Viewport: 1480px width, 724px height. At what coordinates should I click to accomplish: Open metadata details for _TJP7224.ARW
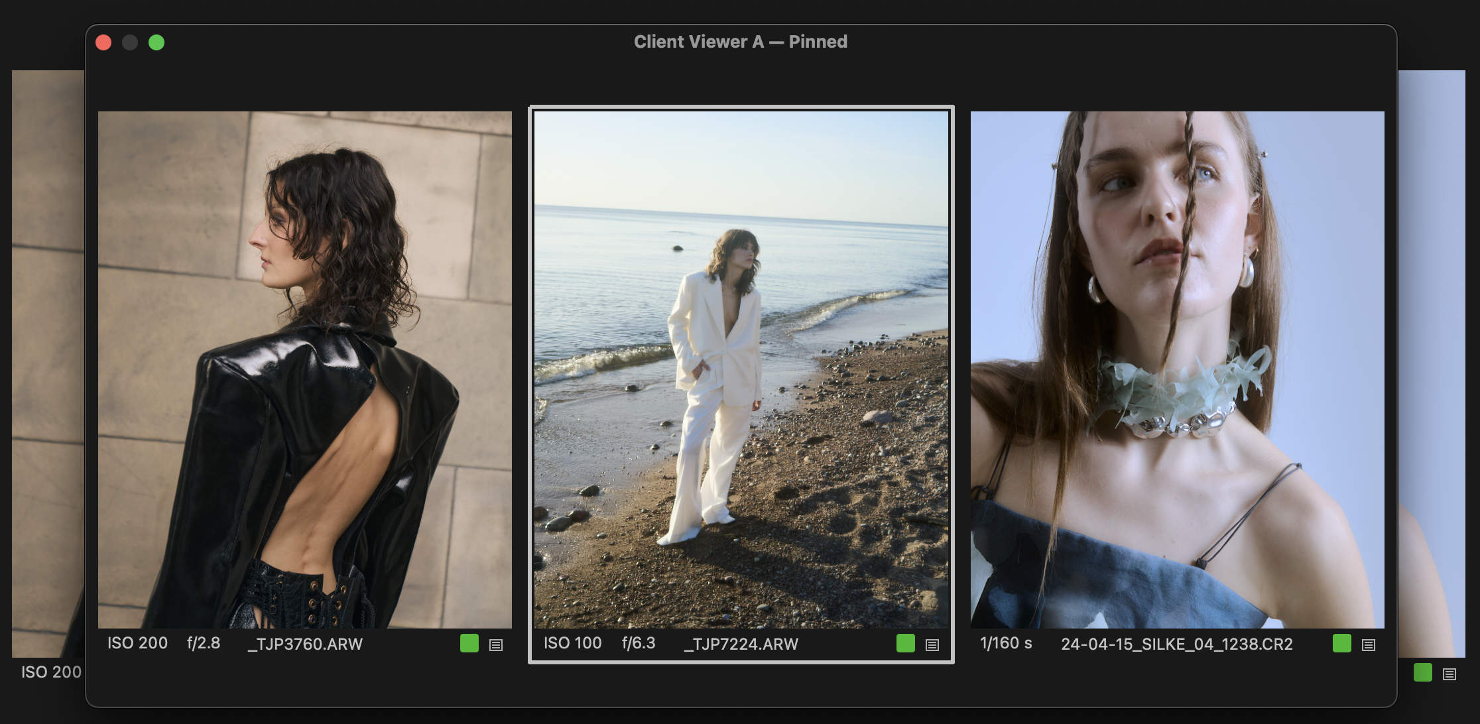[932, 643]
